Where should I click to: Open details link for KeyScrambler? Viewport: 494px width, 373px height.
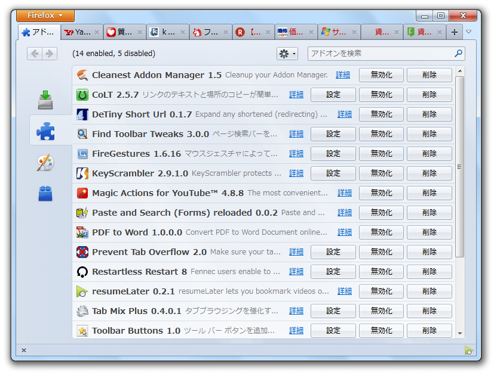click(x=296, y=173)
